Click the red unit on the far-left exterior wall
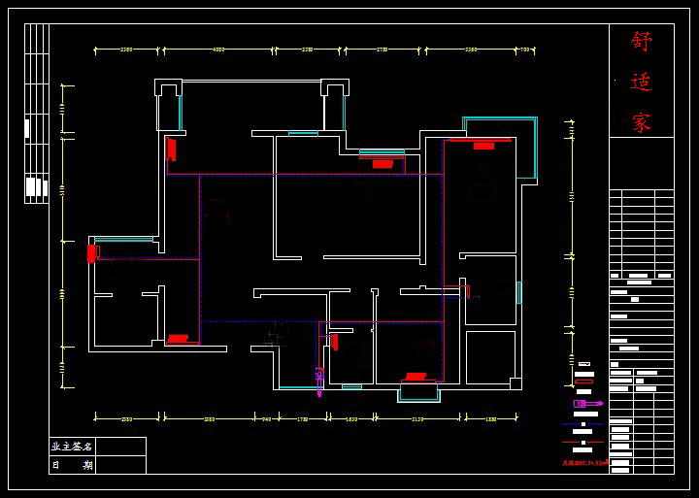 pos(91,252)
